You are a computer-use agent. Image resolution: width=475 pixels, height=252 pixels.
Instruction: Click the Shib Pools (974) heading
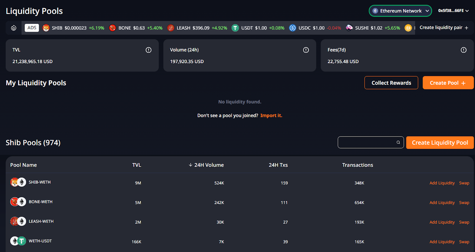pyautogui.click(x=33, y=142)
